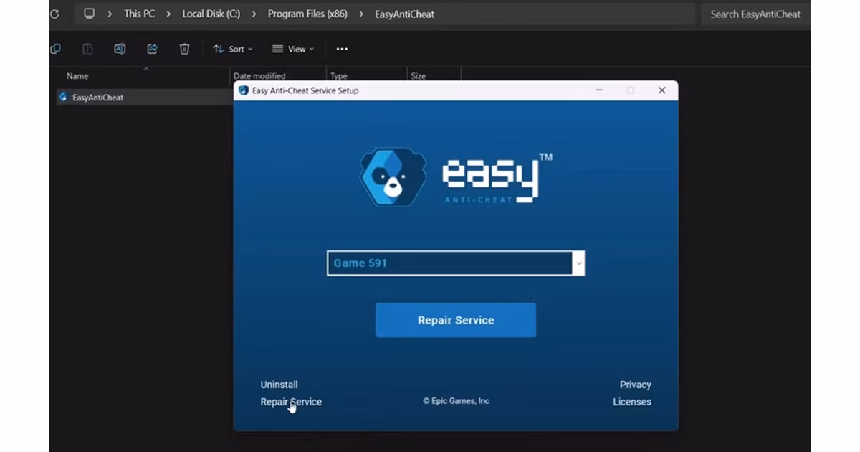Sort by Size column header
This screenshot has height=452, width=860.
[x=418, y=76]
